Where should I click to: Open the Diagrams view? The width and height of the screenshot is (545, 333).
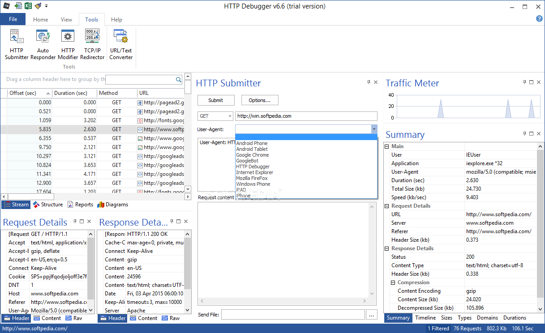click(x=113, y=205)
